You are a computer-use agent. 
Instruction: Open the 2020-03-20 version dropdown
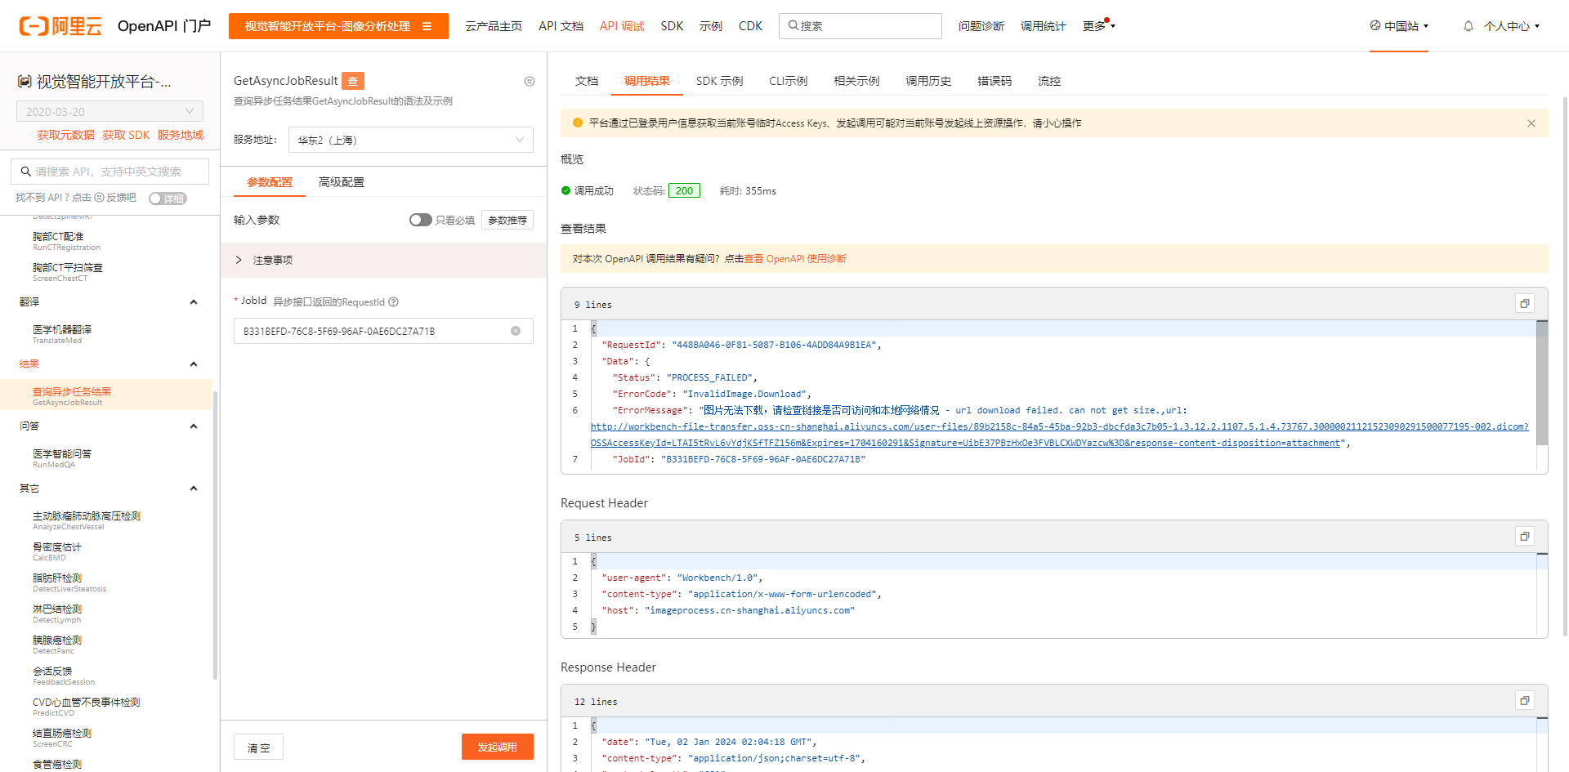110,111
